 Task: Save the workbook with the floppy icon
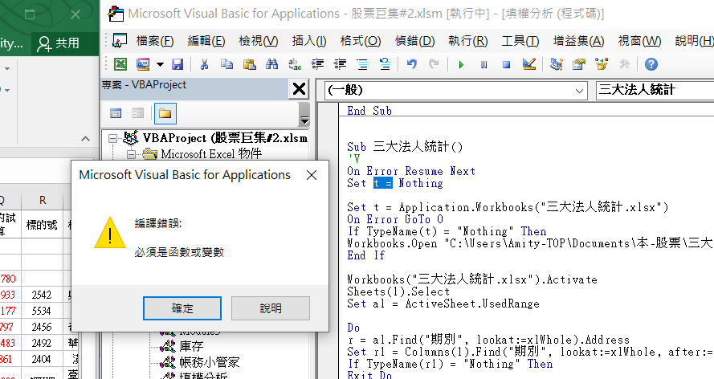[177, 64]
